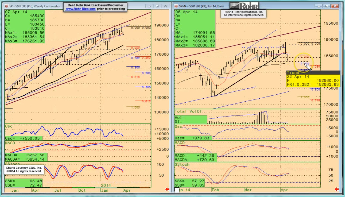
Task: Click the yellow Trend value tooltip
Action: [x=313, y=79]
